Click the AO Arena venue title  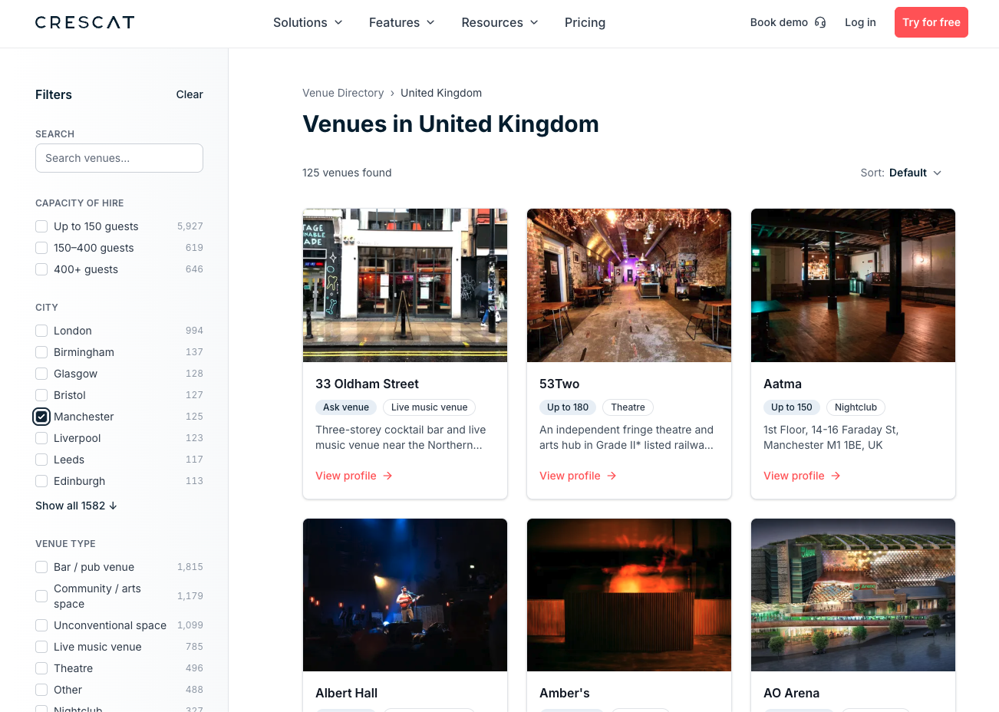click(x=791, y=693)
